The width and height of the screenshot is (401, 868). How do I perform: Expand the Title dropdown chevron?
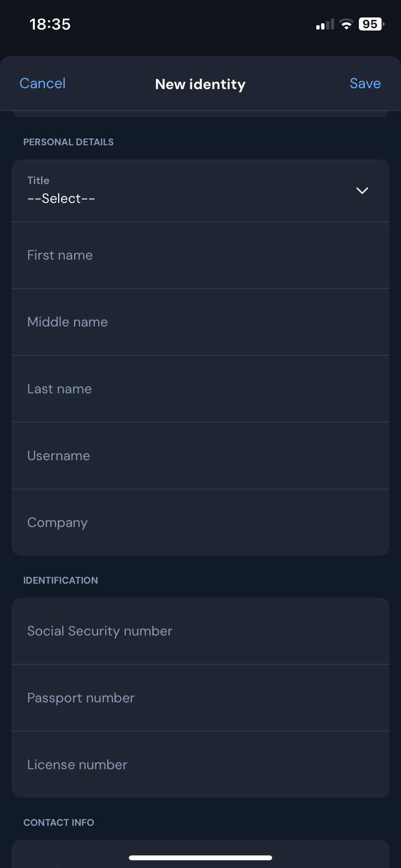point(362,190)
